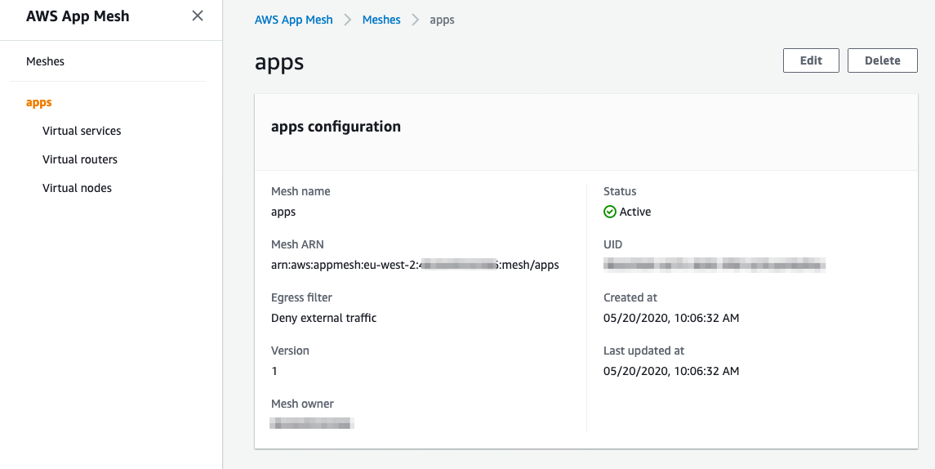Open Virtual services in sidebar

tap(82, 131)
